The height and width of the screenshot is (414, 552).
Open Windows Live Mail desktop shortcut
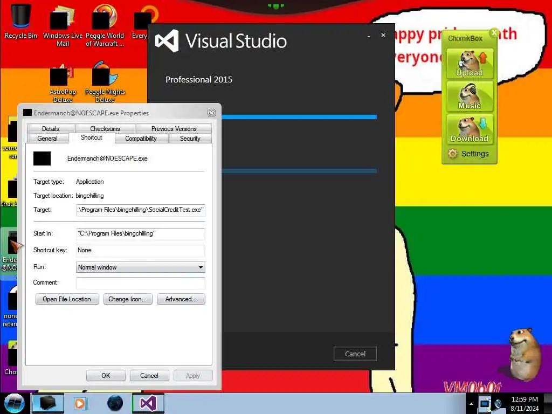[63, 25]
